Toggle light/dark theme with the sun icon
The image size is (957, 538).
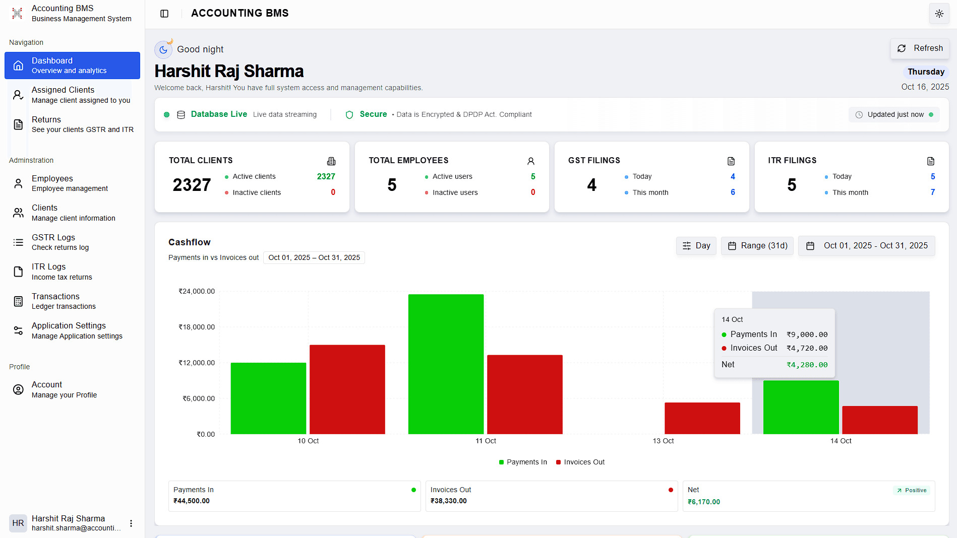(x=939, y=14)
